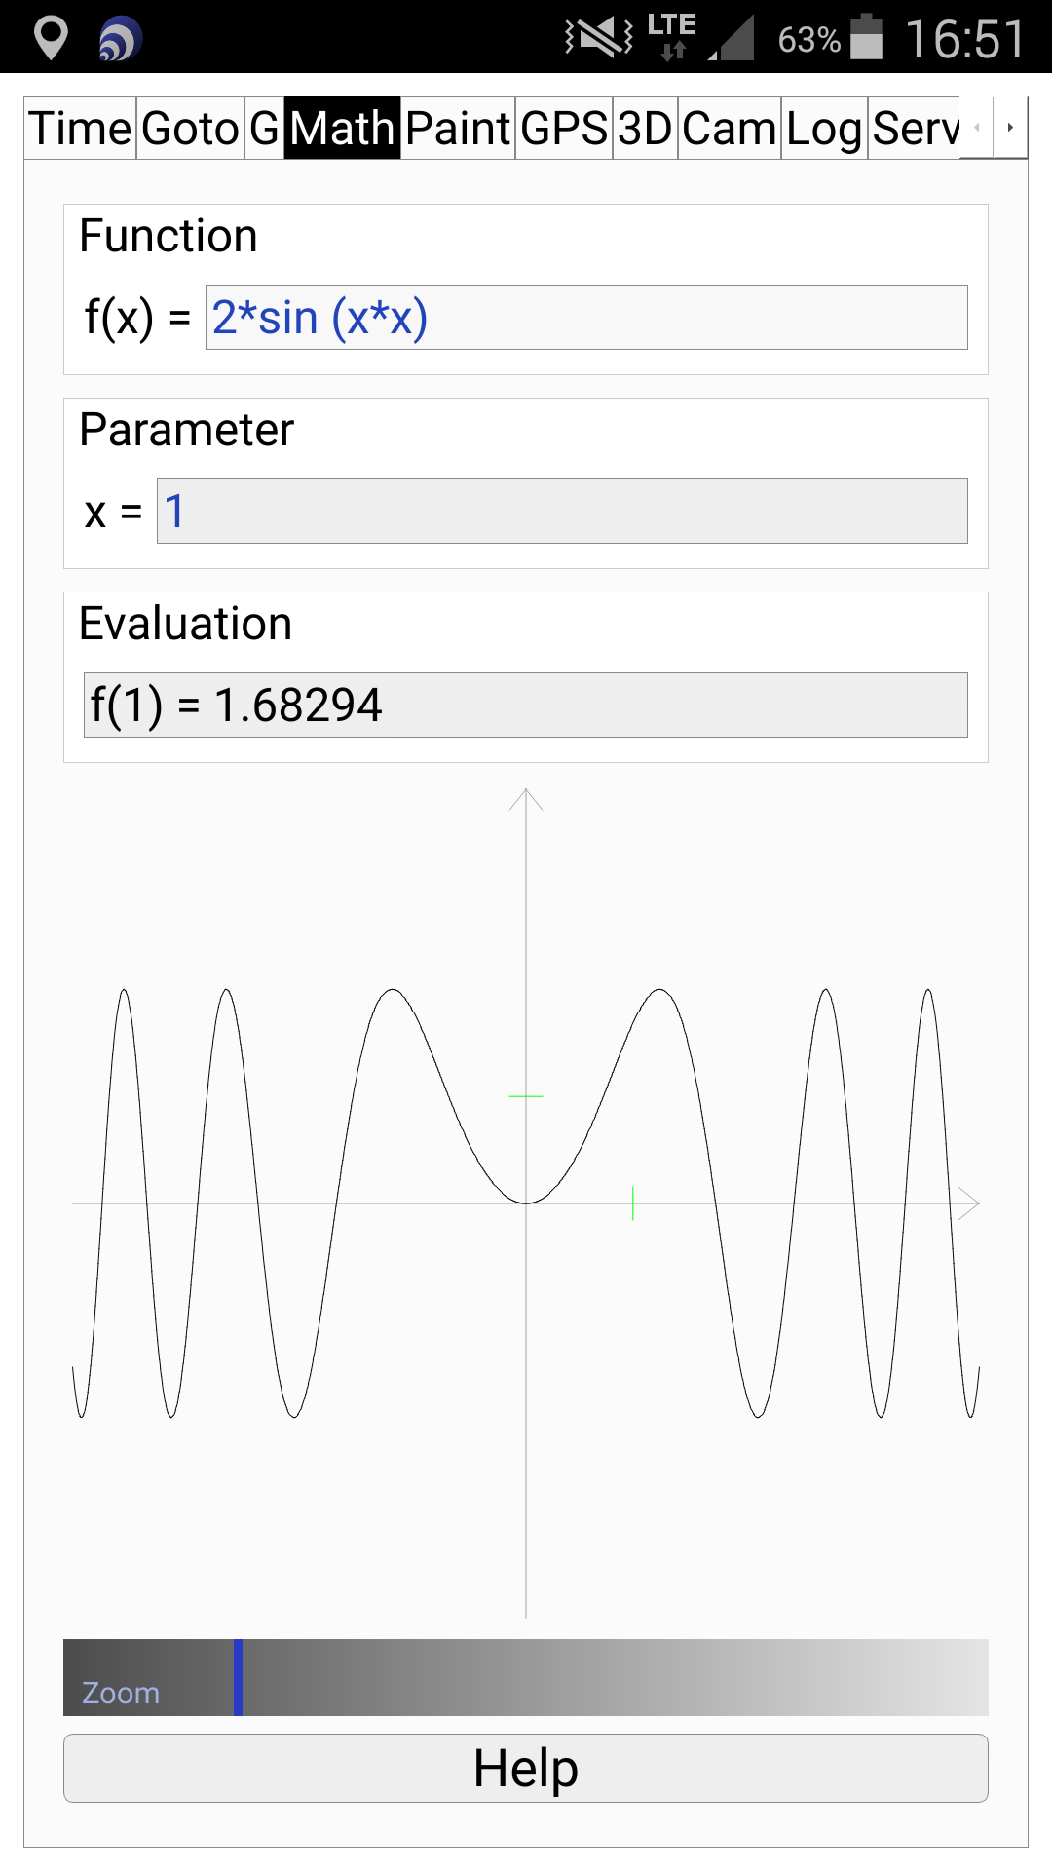Viewport: 1052px width, 1871px height.
Task: Open the Time tab
Action: coord(80,129)
